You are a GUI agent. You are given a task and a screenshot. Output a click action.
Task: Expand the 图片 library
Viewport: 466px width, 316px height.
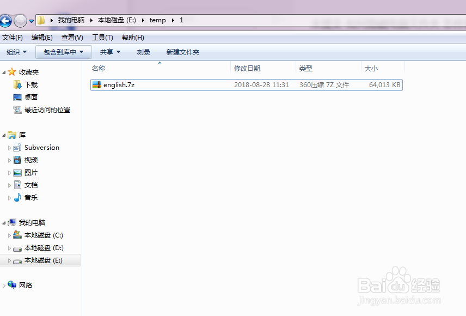tap(9, 173)
